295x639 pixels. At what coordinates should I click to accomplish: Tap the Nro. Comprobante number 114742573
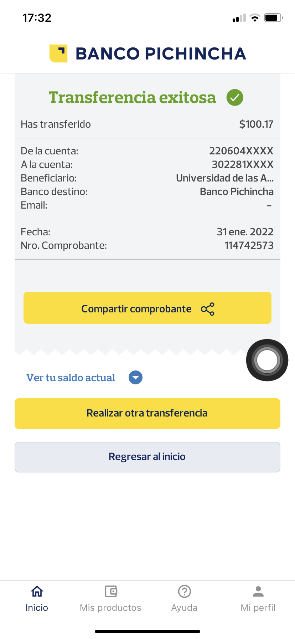pos(249,245)
